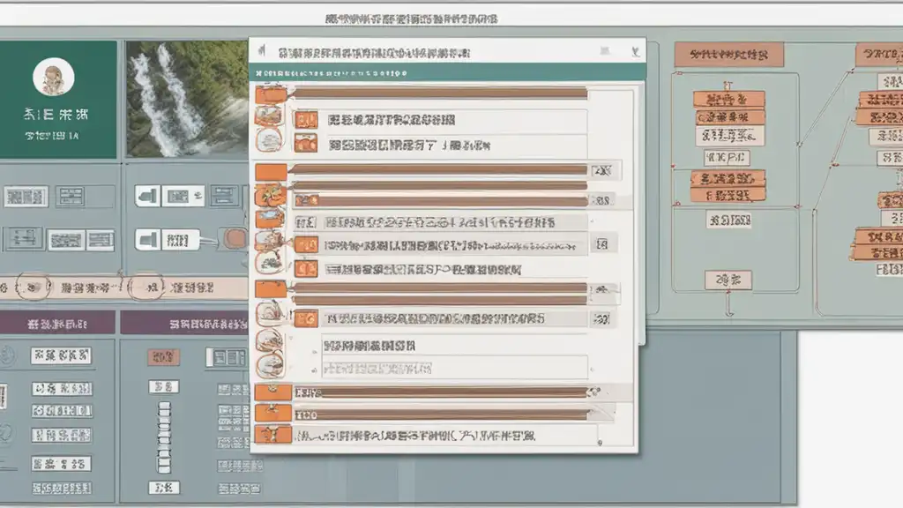This screenshot has height=508, width=903.
Task: Select the first round orange icon in the dialog list
Action: point(267,116)
